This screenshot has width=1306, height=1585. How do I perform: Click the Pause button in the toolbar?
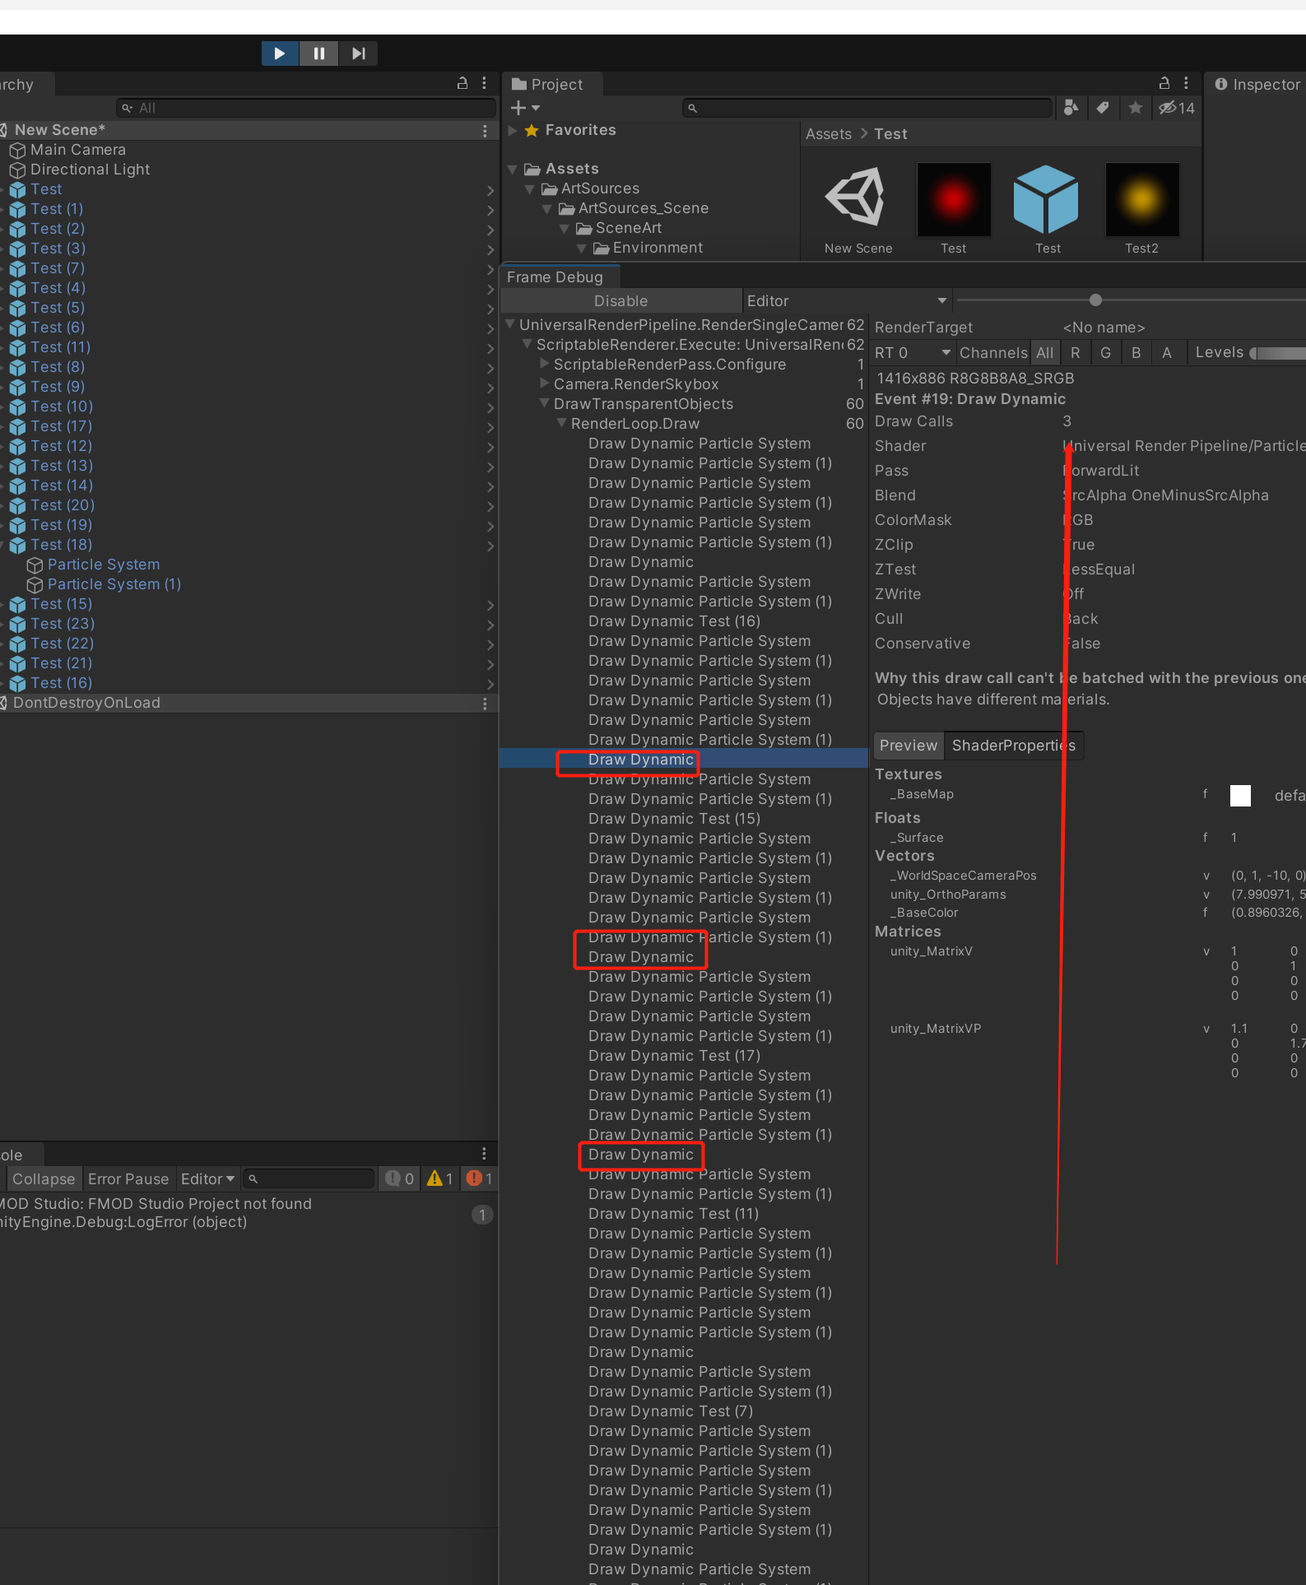click(x=319, y=53)
